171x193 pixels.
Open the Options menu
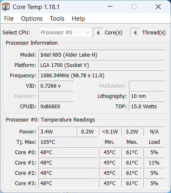point(32,19)
